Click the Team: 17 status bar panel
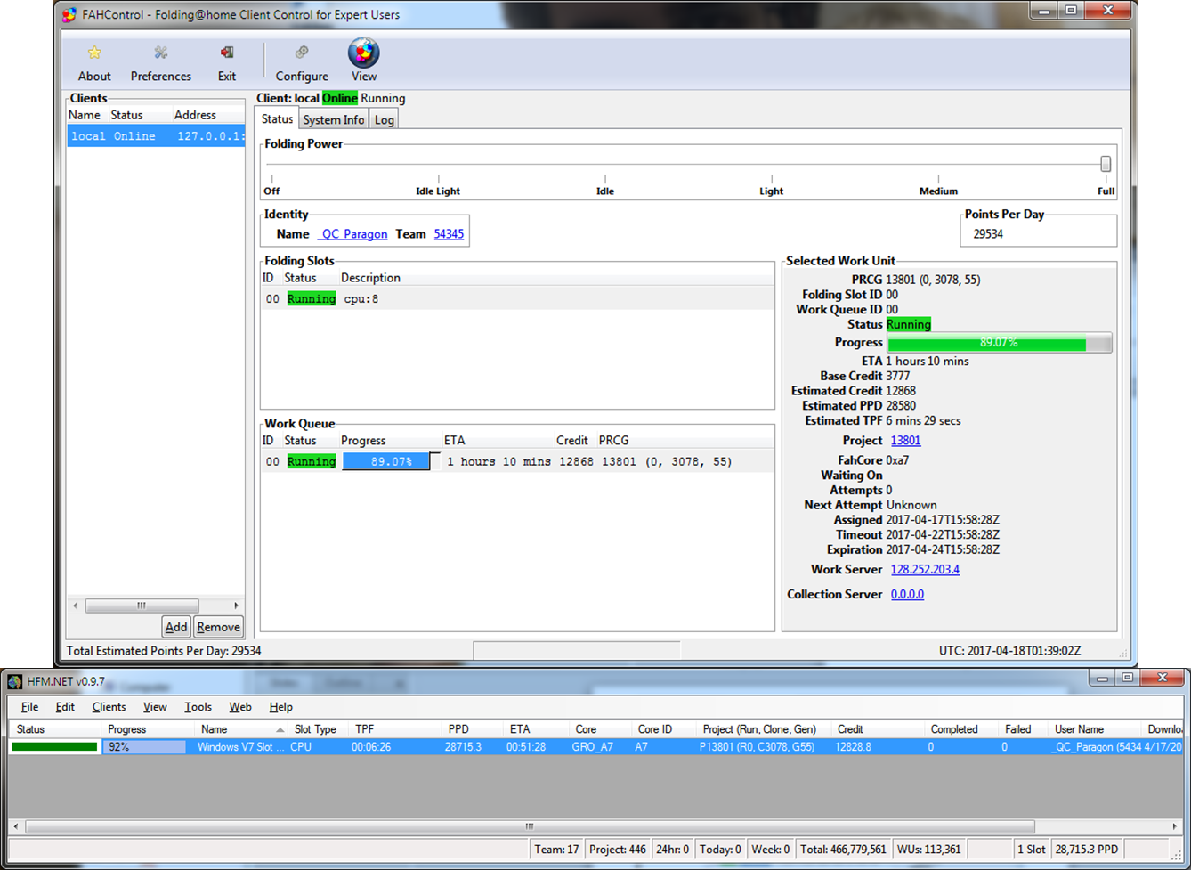This screenshot has width=1191, height=870. click(556, 849)
